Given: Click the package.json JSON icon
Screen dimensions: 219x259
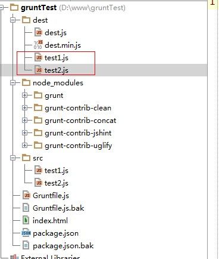Looking at the screenshot, I should pyautogui.click(x=26, y=233).
